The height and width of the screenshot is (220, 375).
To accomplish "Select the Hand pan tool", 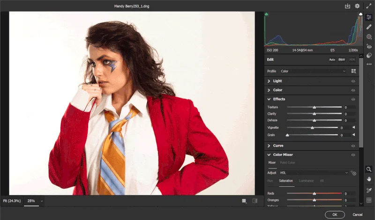I will pos(369,179).
